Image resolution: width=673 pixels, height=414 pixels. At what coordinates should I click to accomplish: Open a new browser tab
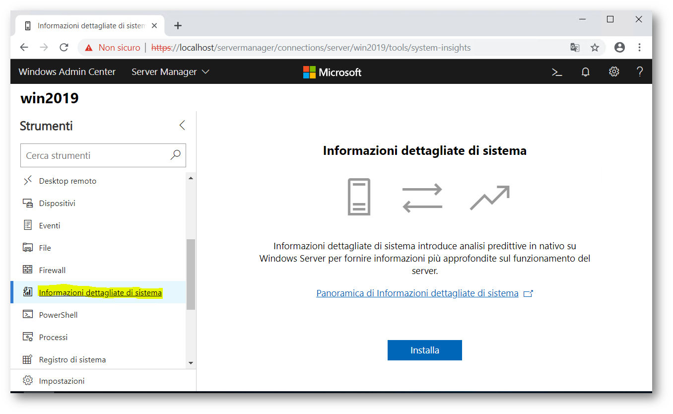tap(178, 26)
